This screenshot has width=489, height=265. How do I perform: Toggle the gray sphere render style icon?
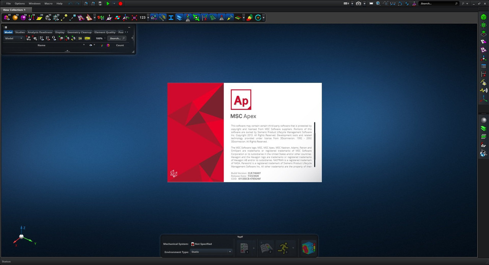coord(484,120)
